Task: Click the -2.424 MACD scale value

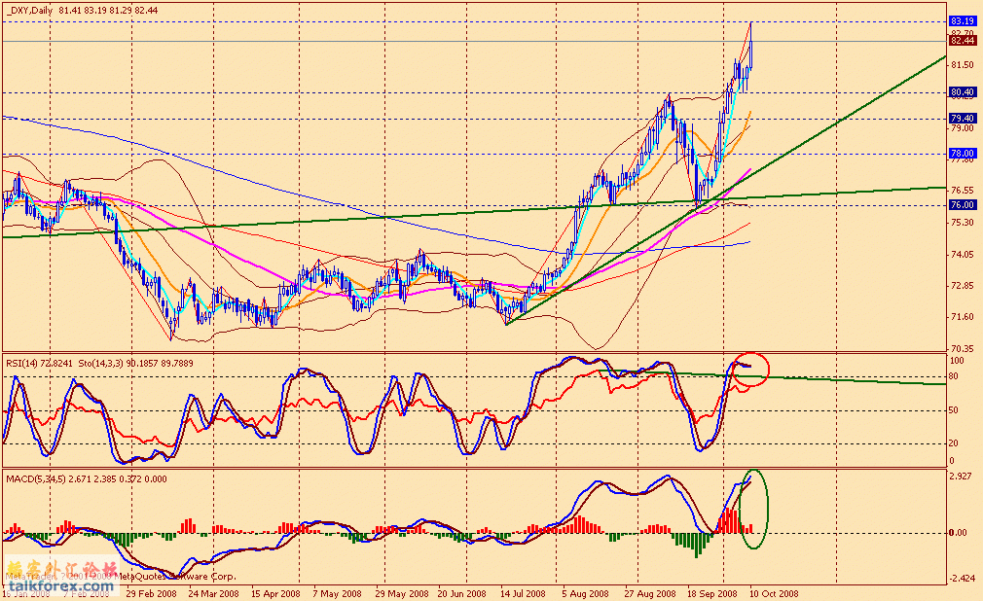Action: click(x=963, y=579)
